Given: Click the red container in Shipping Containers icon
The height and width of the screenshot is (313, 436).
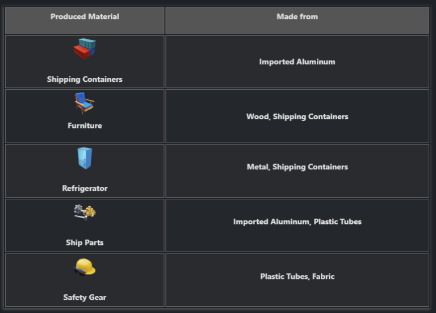Looking at the screenshot, I should point(81,53).
